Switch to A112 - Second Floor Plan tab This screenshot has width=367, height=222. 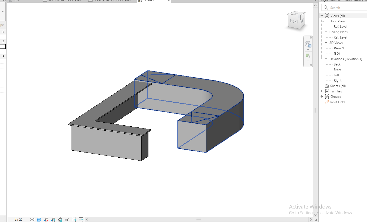pos(112,1)
